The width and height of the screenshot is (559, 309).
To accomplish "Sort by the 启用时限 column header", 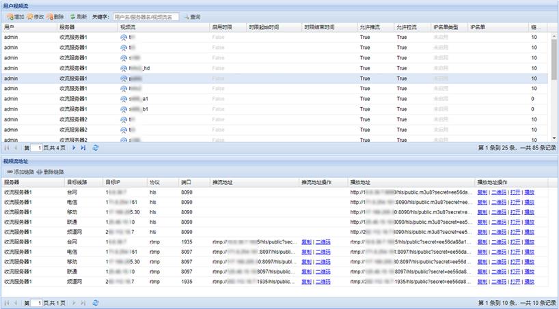I will pyautogui.click(x=228, y=27).
